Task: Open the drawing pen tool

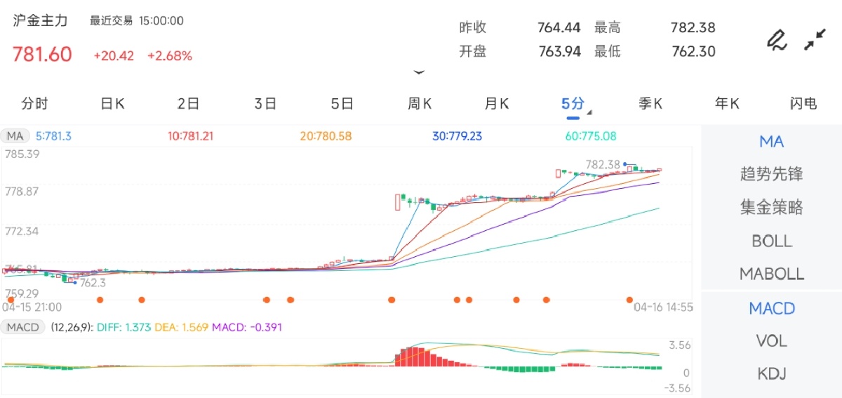Action: [x=776, y=40]
